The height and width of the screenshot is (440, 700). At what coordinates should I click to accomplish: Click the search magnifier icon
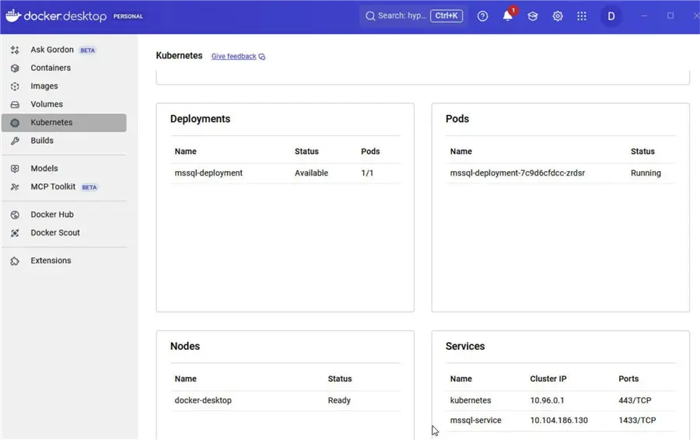point(370,16)
